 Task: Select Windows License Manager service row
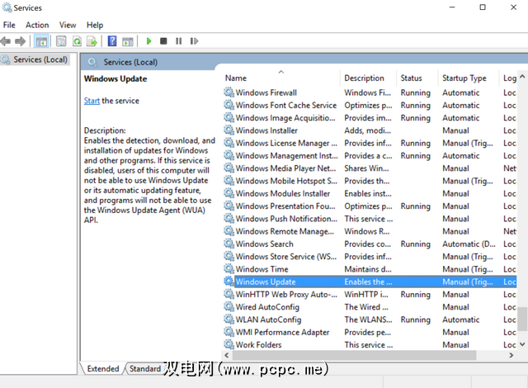click(370, 143)
